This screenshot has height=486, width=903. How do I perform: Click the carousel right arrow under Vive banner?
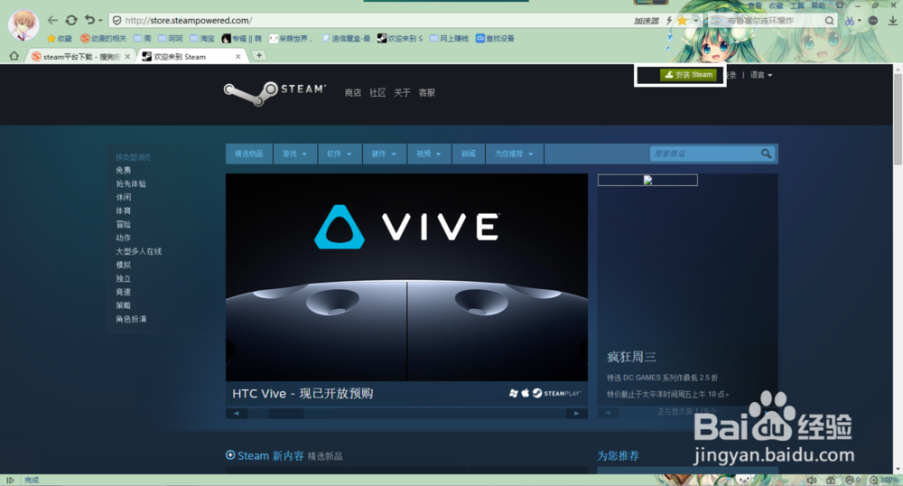click(x=576, y=413)
